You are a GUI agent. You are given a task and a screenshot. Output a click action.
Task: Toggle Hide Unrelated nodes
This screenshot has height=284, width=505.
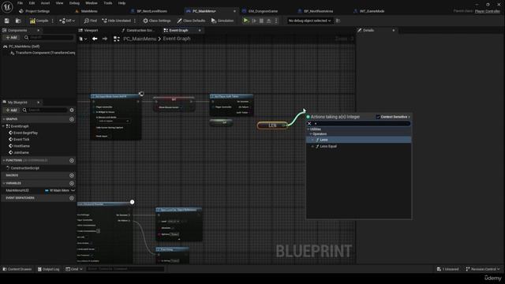click(x=116, y=21)
